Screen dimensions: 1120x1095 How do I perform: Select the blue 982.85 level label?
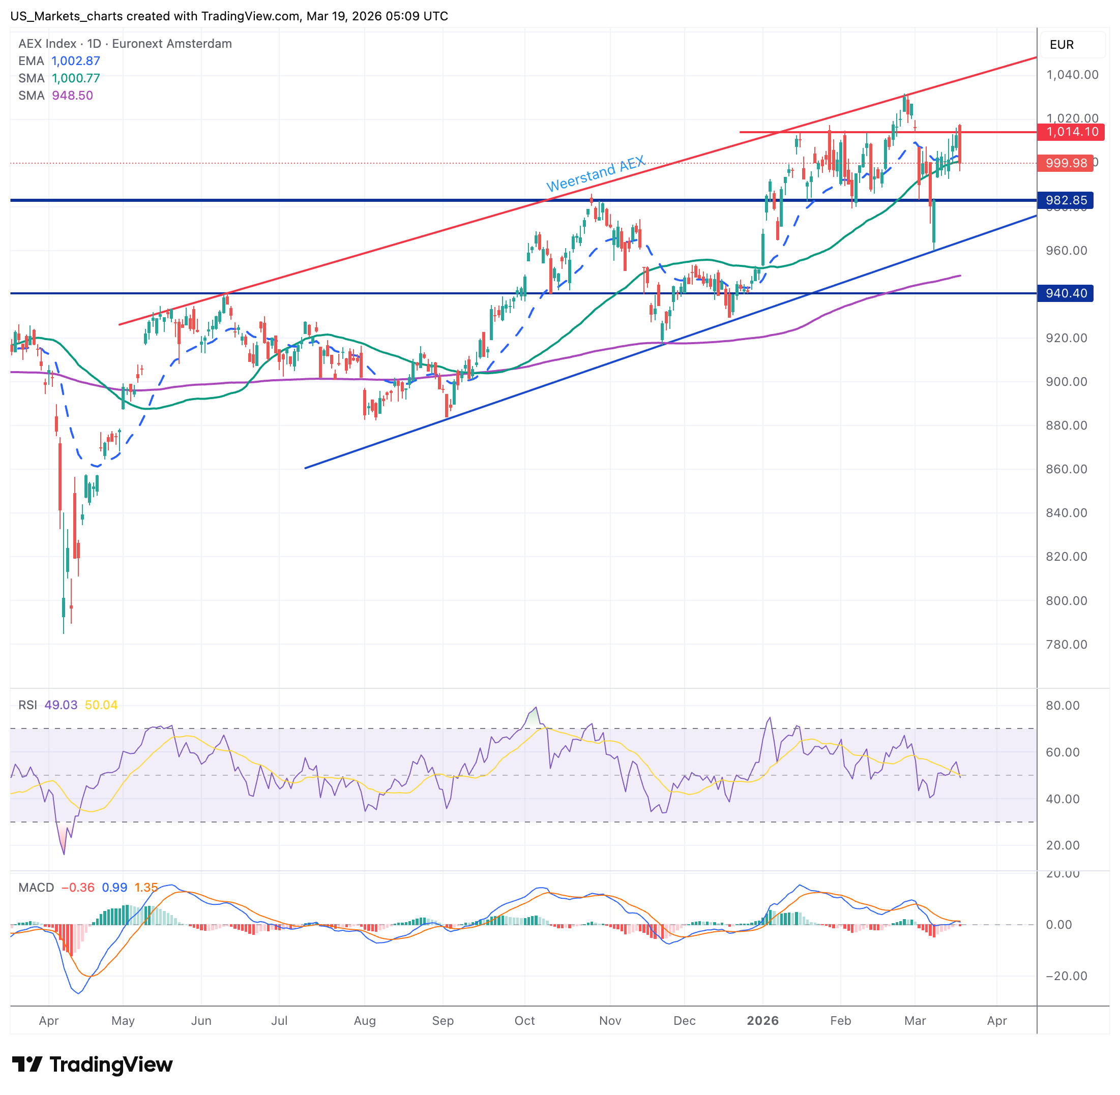click(1066, 200)
